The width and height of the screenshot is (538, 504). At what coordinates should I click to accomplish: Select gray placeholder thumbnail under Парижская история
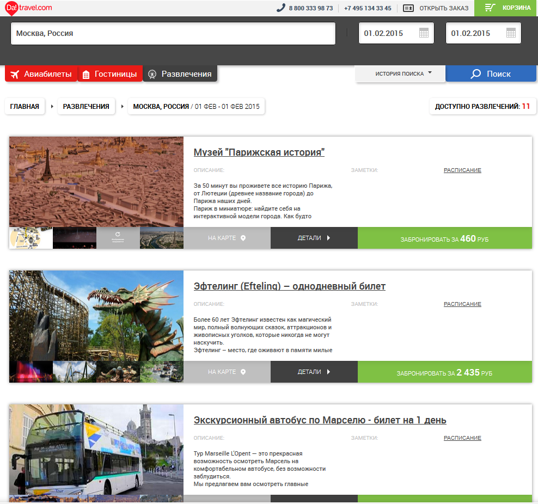point(118,238)
